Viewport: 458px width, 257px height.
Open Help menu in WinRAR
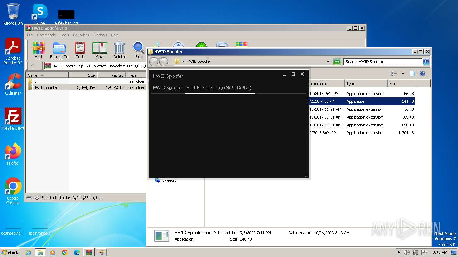[114, 35]
